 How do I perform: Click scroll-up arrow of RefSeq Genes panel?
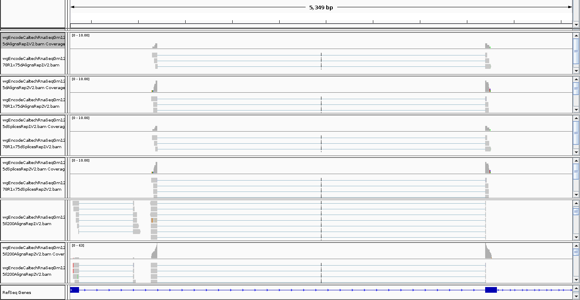(576, 288)
